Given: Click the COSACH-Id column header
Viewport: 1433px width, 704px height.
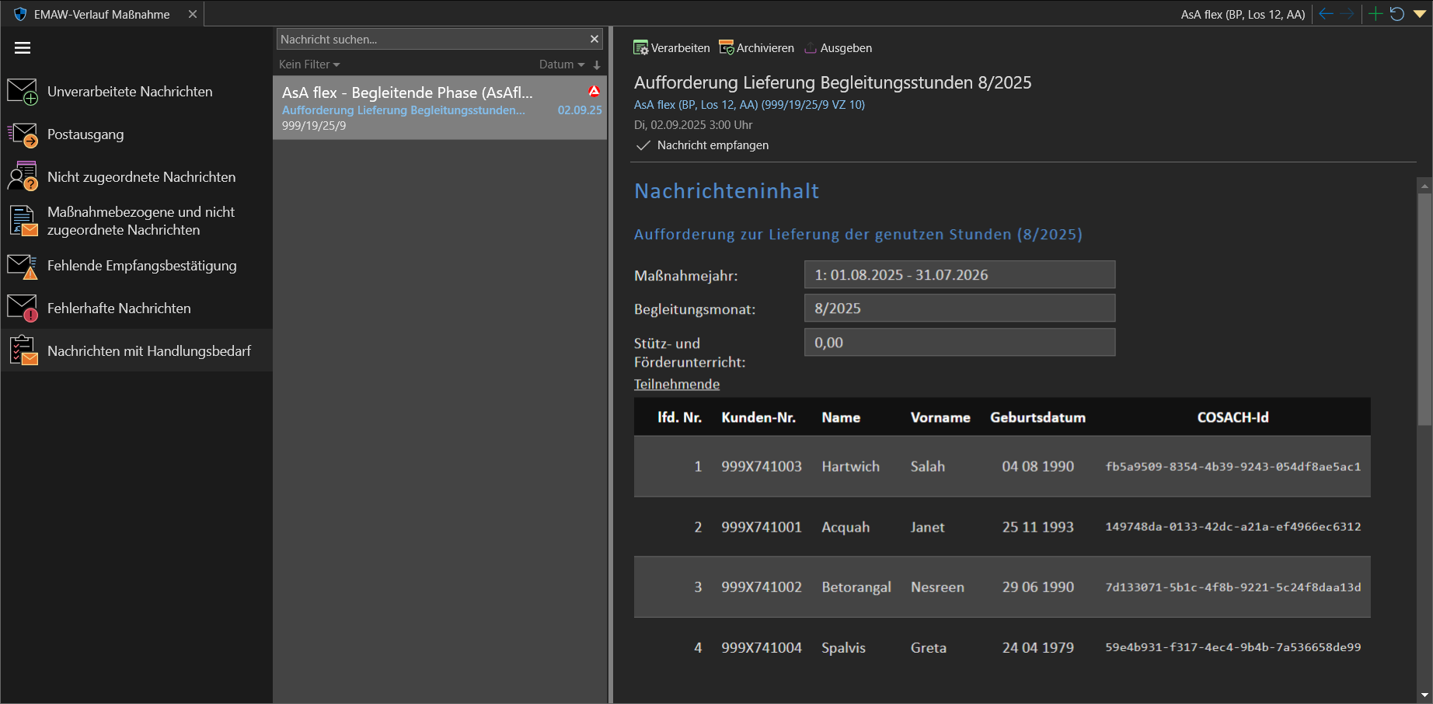Looking at the screenshot, I should [x=1233, y=417].
